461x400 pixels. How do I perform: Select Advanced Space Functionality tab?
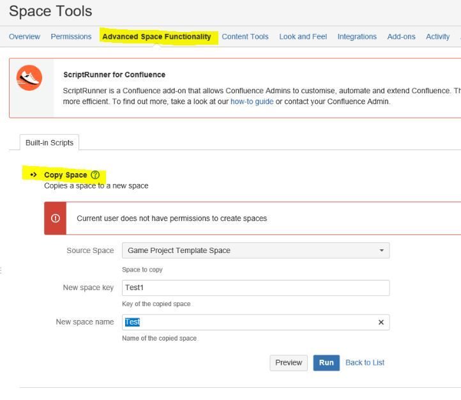pos(156,36)
